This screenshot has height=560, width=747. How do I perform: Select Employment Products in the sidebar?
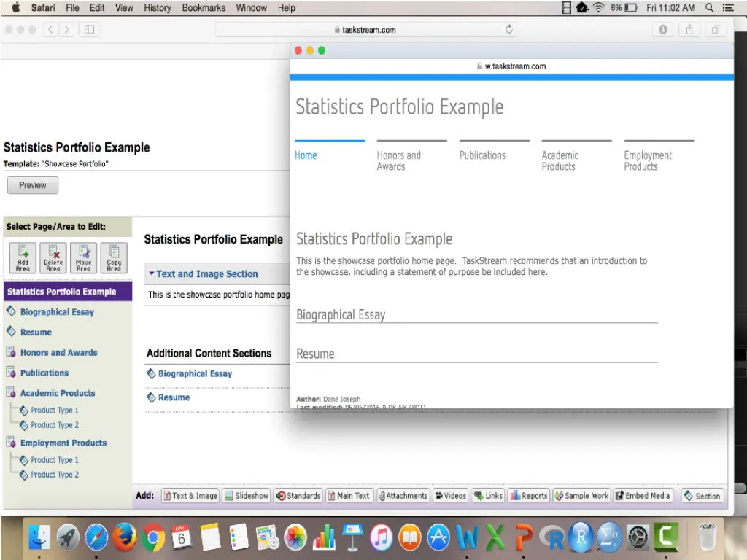[x=63, y=443]
